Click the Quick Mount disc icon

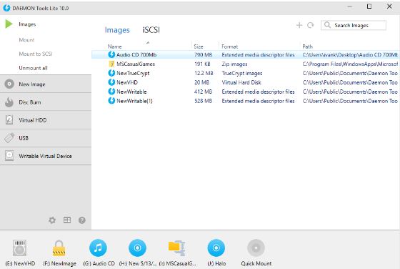pos(256,248)
